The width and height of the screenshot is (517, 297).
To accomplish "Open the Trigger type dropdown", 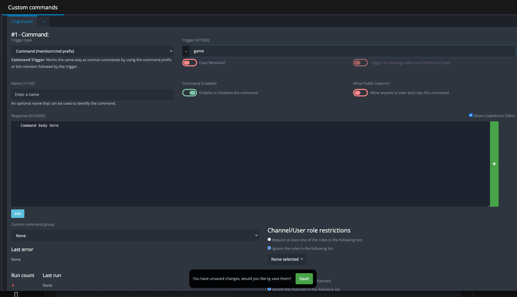I will pyautogui.click(x=92, y=51).
